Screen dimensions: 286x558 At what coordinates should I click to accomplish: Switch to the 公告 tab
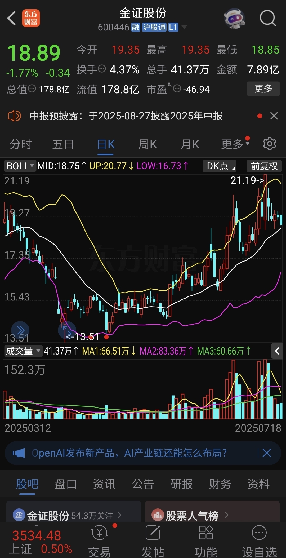pyautogui.click(x=143, y=484)
